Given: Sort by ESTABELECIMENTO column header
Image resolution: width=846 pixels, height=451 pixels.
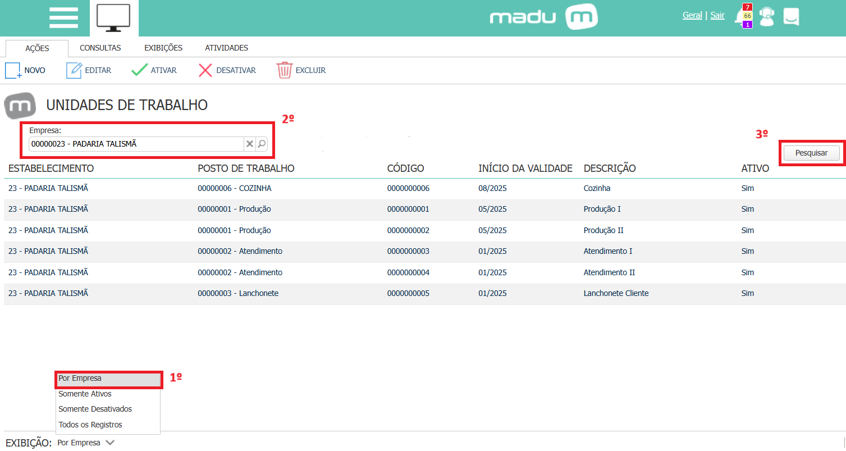Looking at the screenshot, I should coord(51,168).
